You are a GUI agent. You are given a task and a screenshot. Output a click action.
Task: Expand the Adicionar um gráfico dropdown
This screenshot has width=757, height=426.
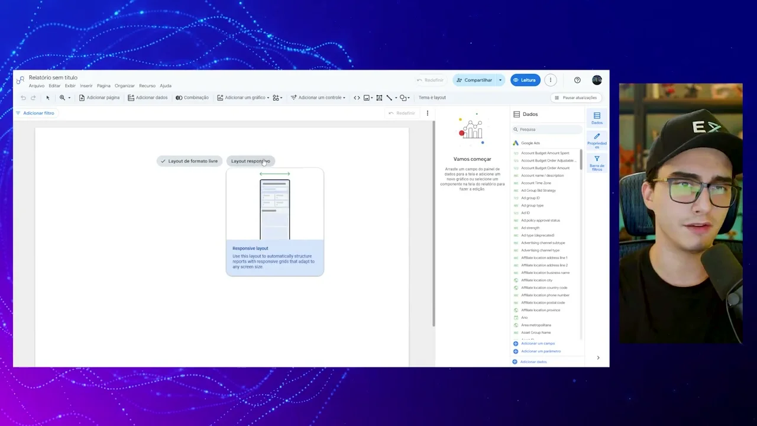[268, 98]
